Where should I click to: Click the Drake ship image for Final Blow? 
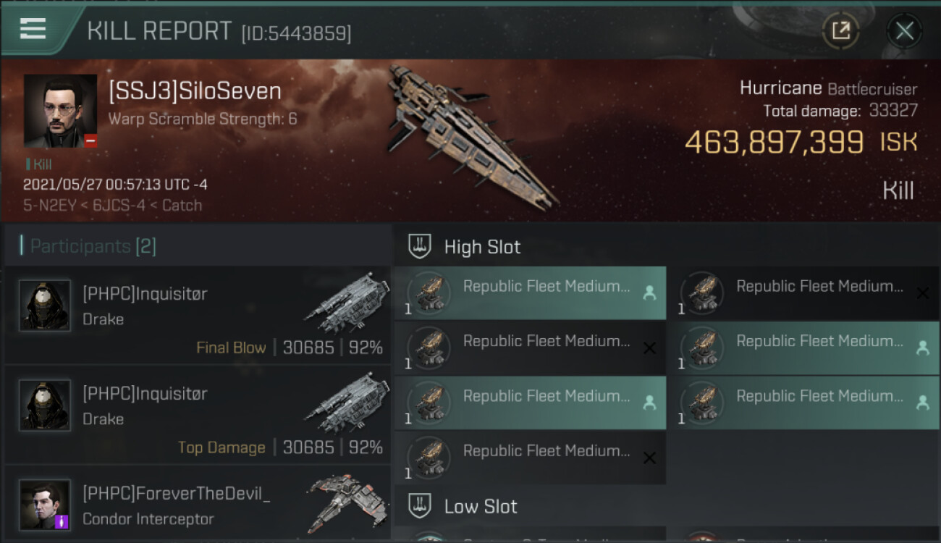pos(347,303)
